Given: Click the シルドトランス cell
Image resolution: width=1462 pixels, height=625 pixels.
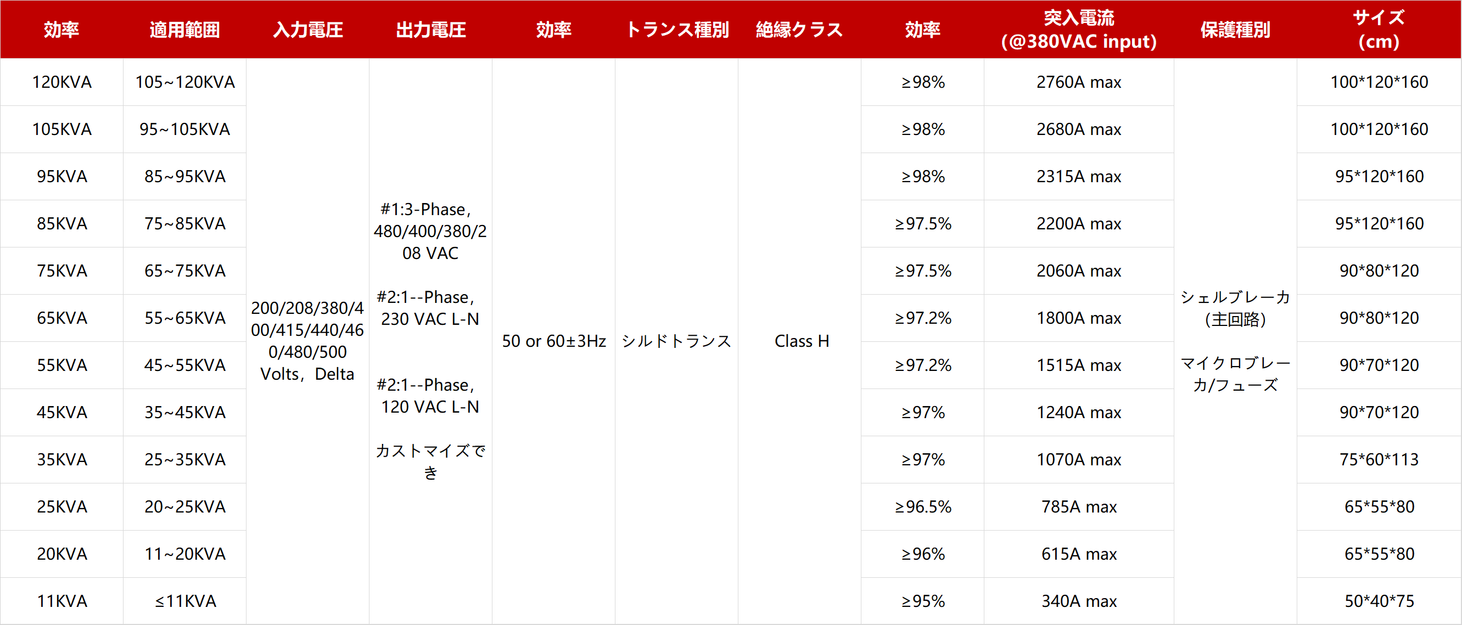Looking at the screenshot, I should tap(676, 341).
